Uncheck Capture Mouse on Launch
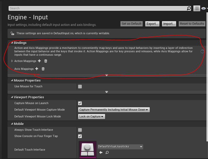This screenshot has height=159, width=208. [x=80, y=103]
